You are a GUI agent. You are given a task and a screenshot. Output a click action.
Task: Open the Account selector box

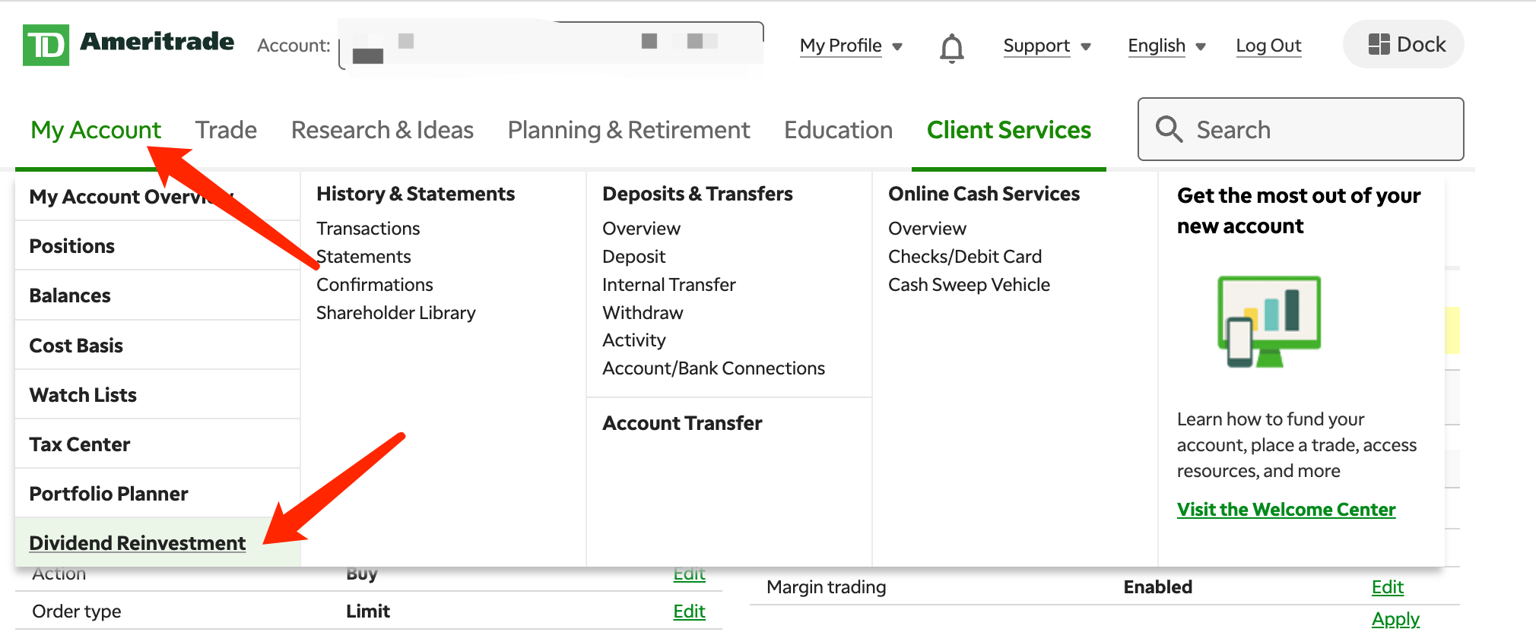[551, 46]
